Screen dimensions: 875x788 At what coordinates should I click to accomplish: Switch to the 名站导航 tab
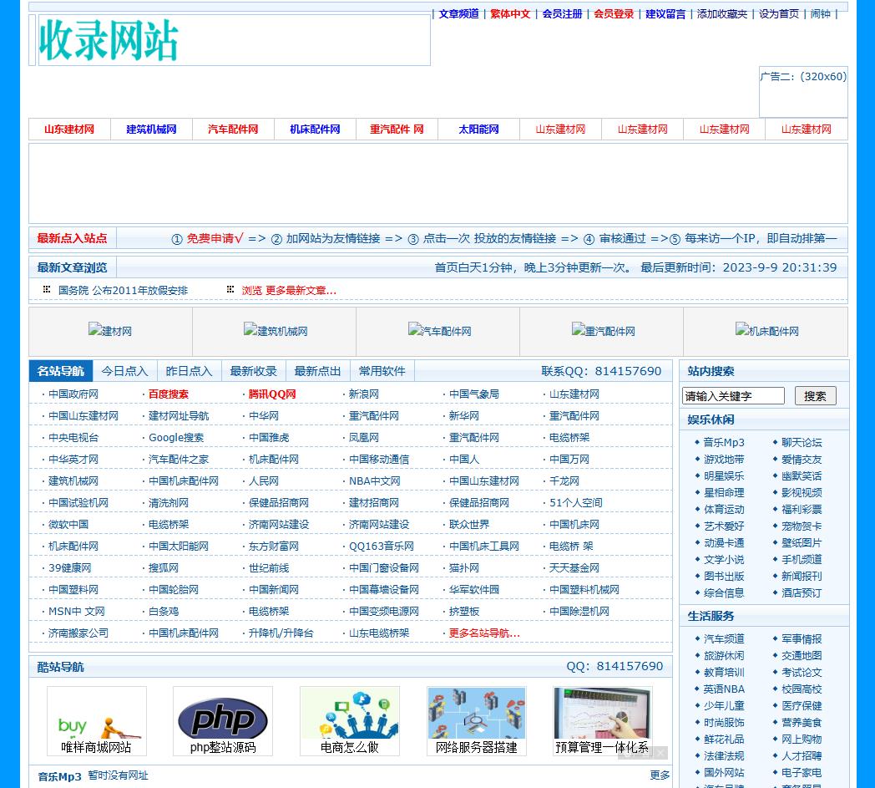[x=61, y=371]
